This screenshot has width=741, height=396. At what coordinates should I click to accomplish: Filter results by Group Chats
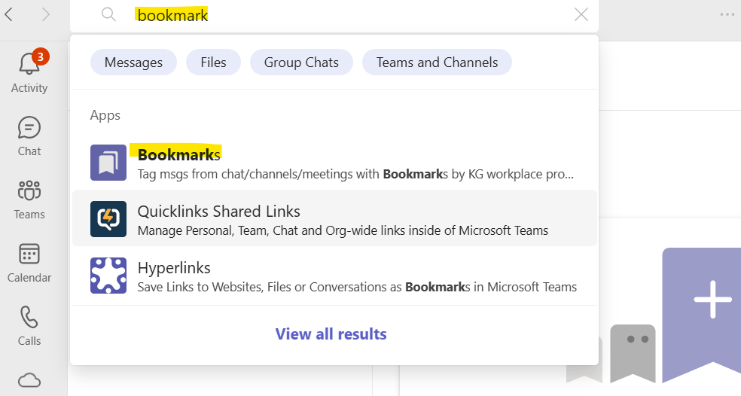[x=301, y=62]
